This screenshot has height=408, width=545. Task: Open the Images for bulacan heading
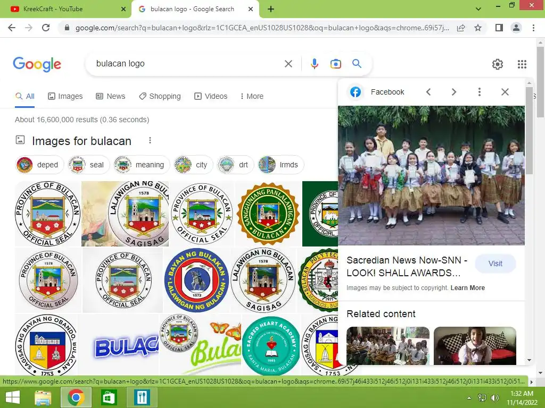pos(81,141)
